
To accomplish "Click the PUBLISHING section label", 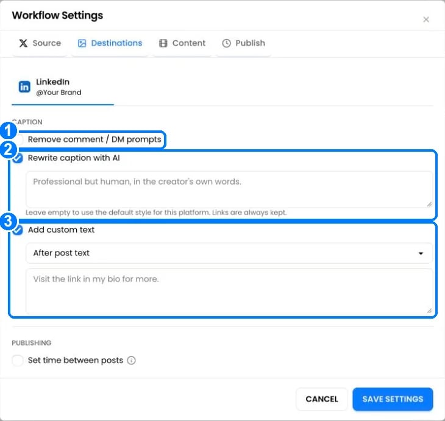I will (32, 343).
